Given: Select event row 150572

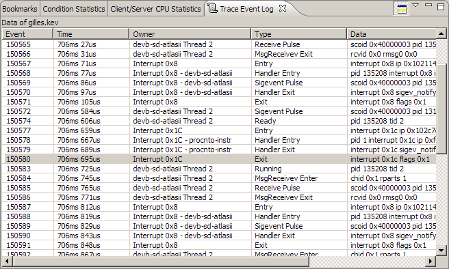Looking at the screenshot, I should pos(219,111).
